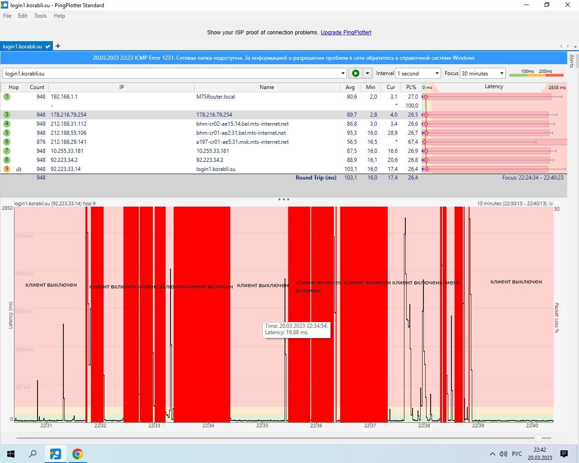This screenshot has width=579, height=463.
Task: Click the hop 7 green circle icon
Action: click(x=6, y=151)
